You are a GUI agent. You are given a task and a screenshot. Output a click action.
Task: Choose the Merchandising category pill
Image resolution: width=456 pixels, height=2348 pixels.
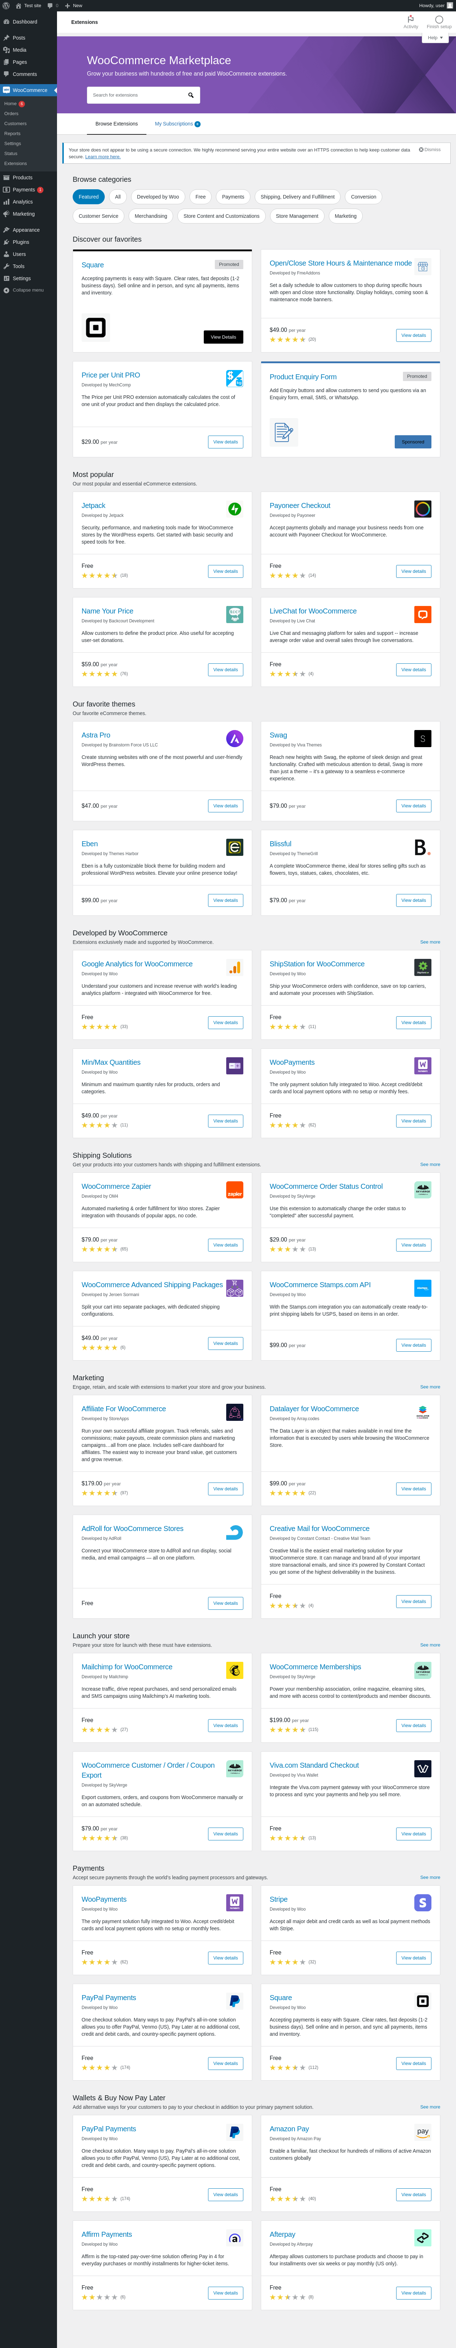point(150,216)
